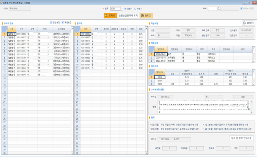This screenshot has height=157, width=257.
Task: Click scroll-down arrow of 평가이력 table
Action: pos(254,85)
